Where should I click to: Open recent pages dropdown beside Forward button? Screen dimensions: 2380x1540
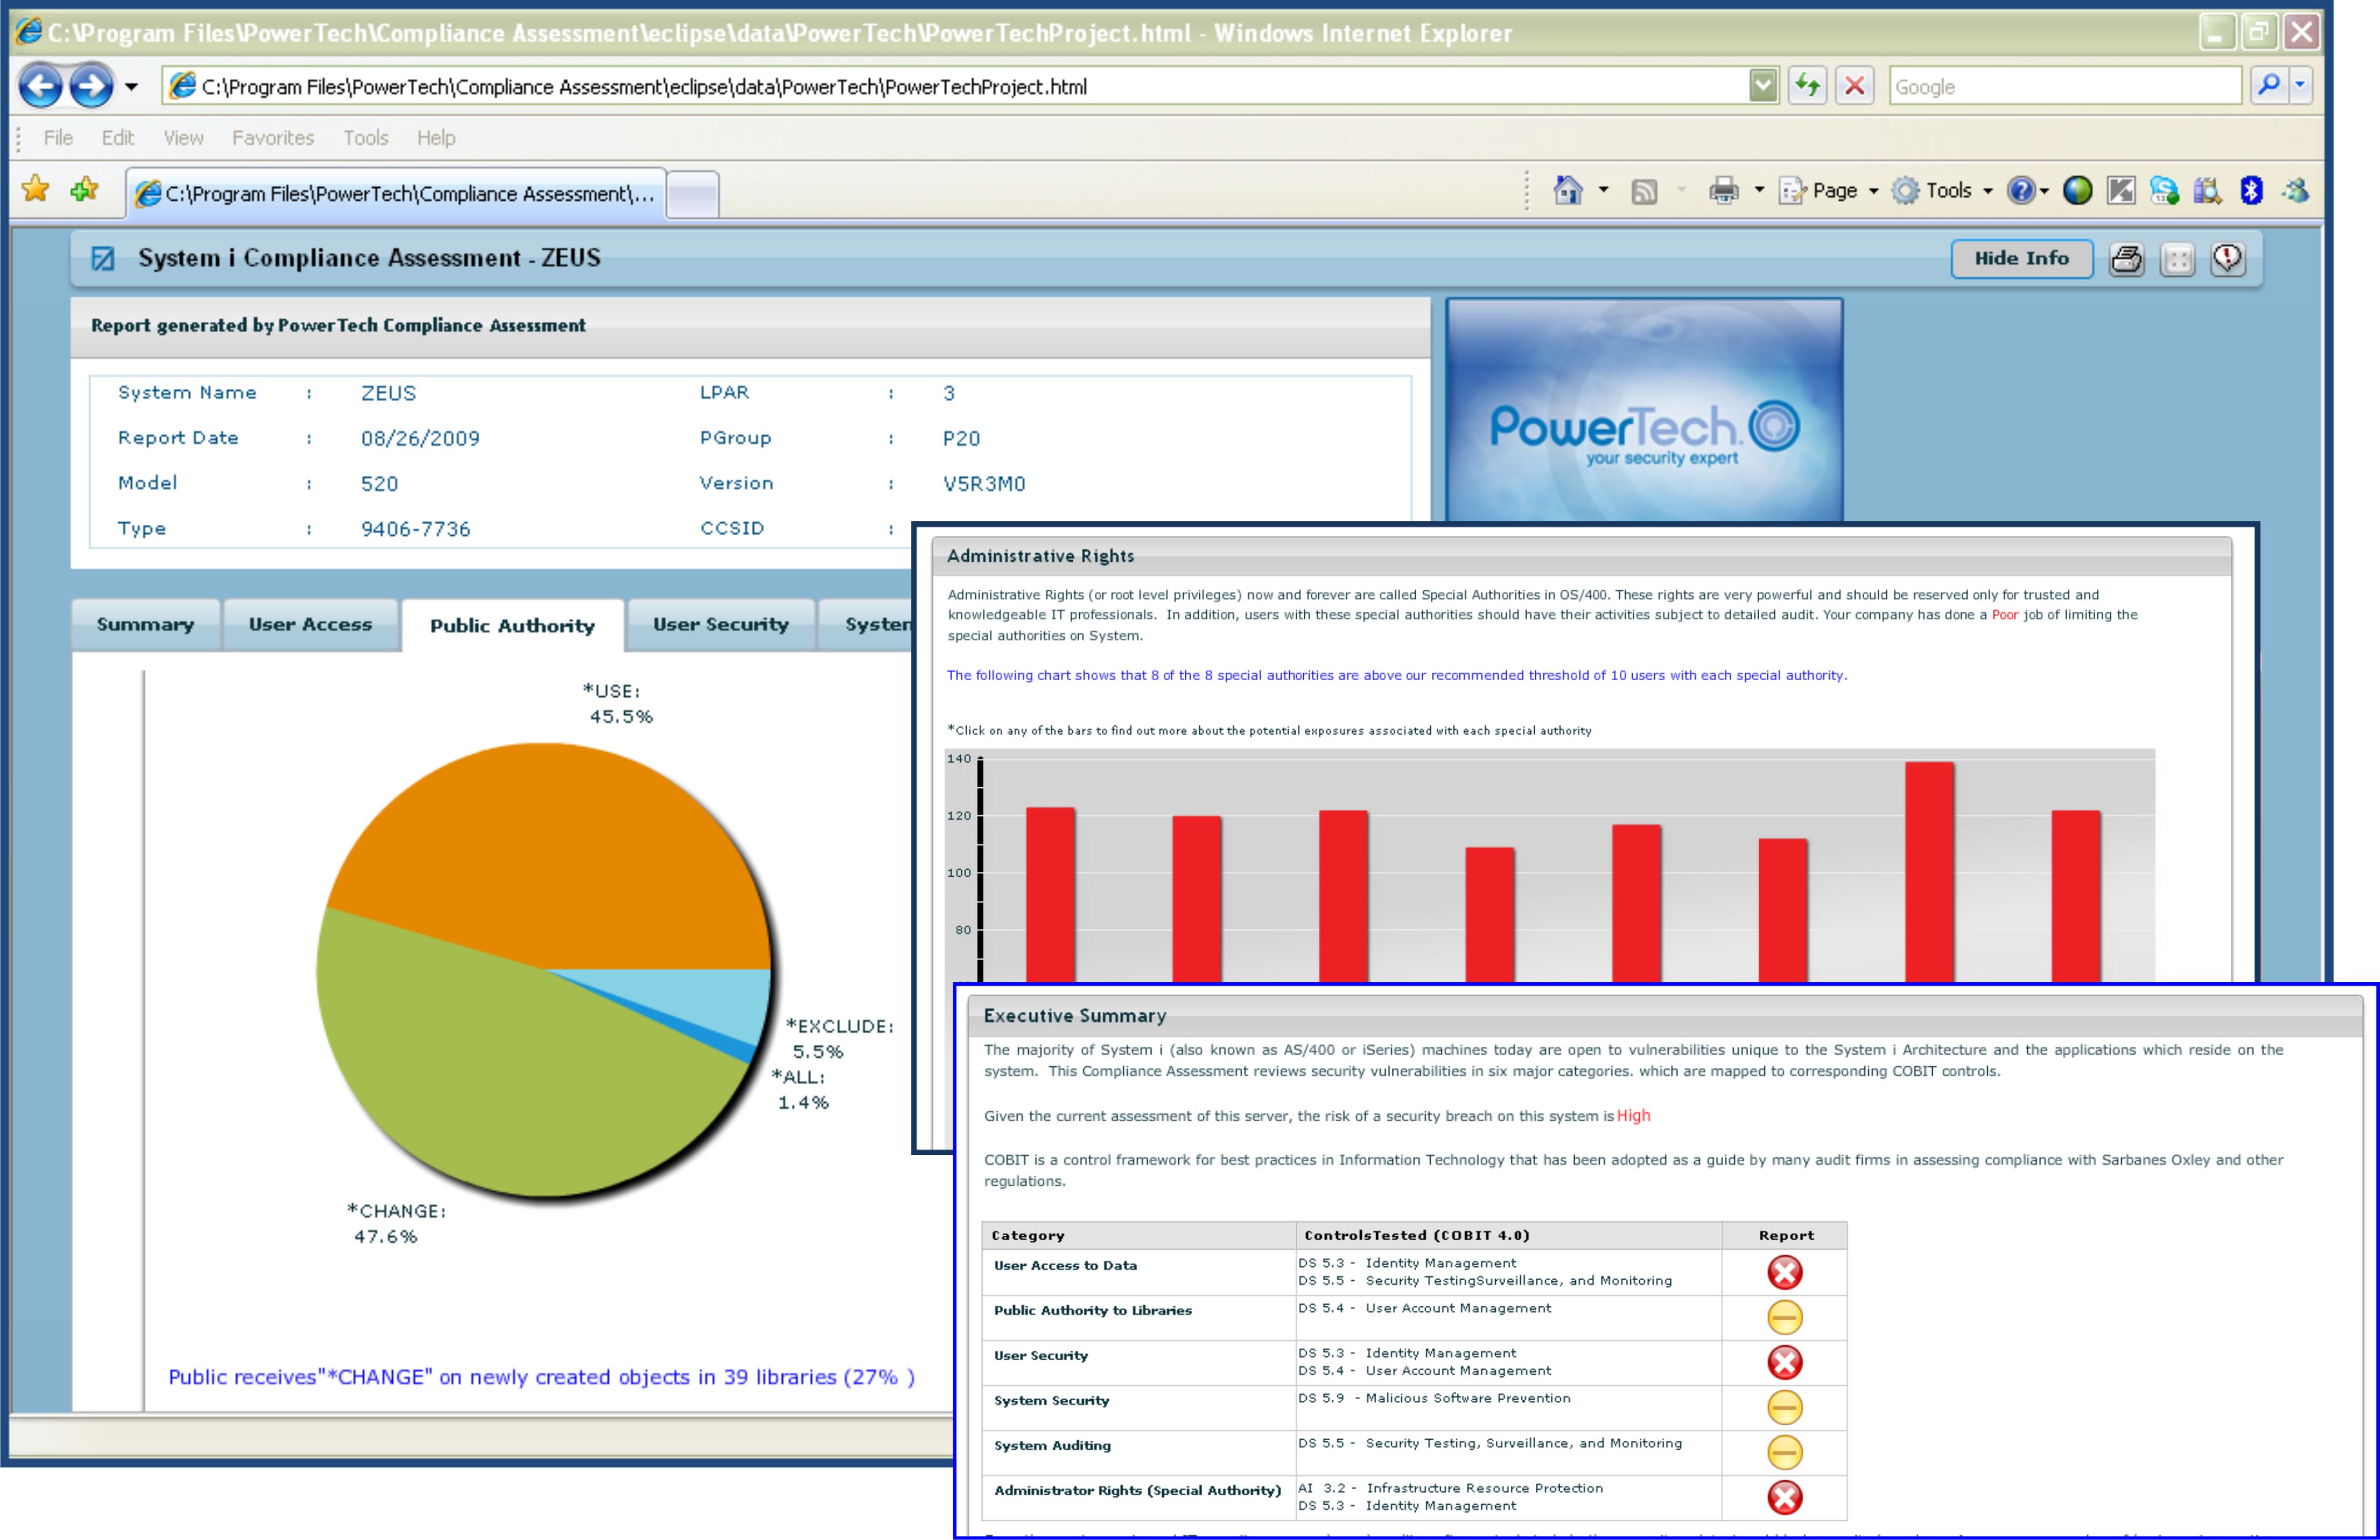click(131, 87)
